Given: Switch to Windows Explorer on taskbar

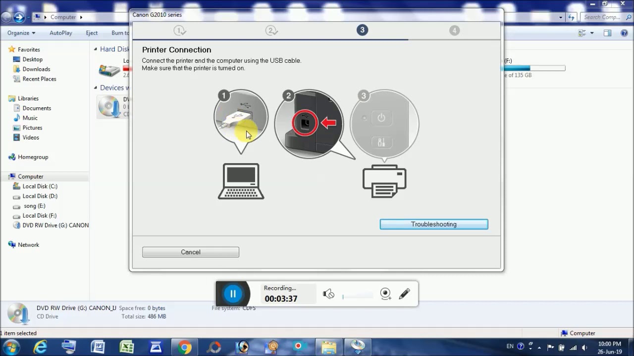Looking at the screenshot, I should (x=329, y=347).
